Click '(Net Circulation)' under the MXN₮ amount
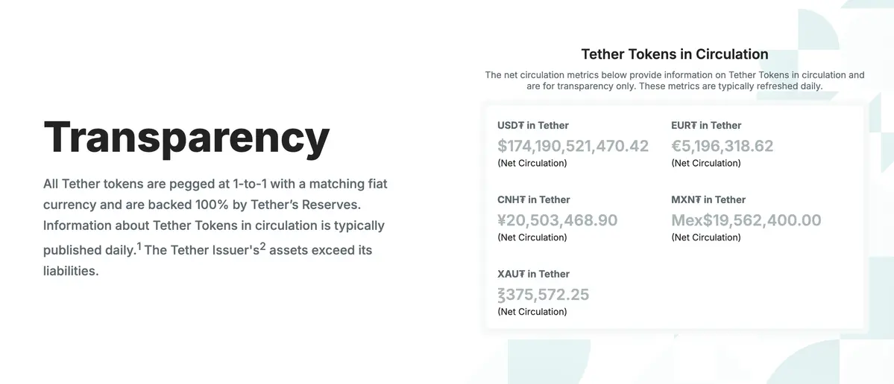 [x=705, y=237]
